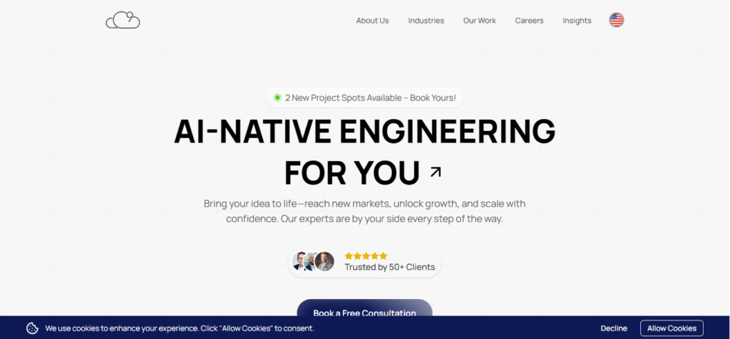Go to the Industries navigation item
Image resolution: width=730 pixels, height=339 pixels.
pyautogui.click(x=426, y=21)
